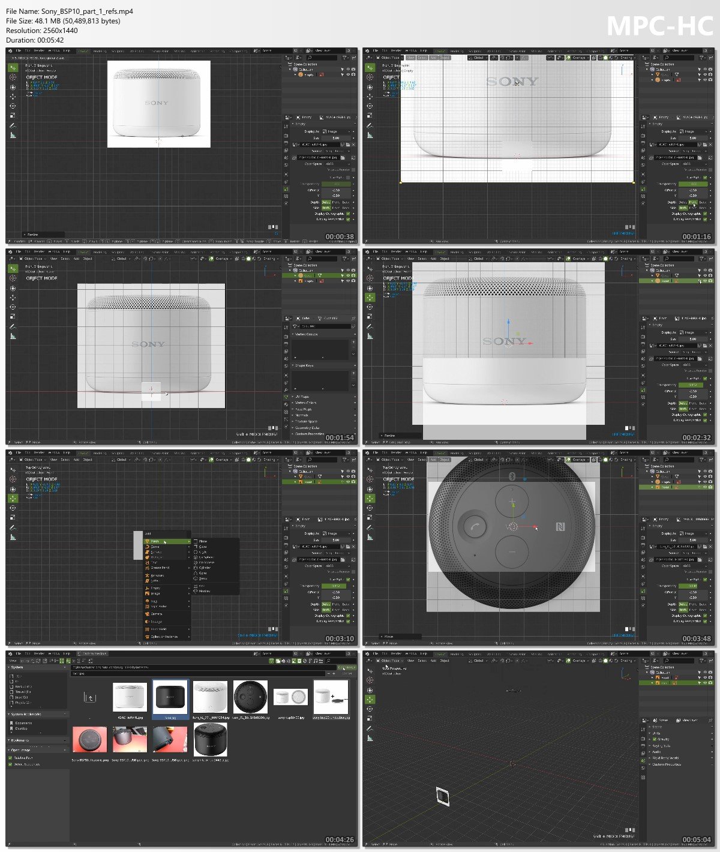The image size is (720, 852).
Task: Toggle the Display Perspective checkbox in the 00:03:10 frame
Action: (x=348, y=622)
